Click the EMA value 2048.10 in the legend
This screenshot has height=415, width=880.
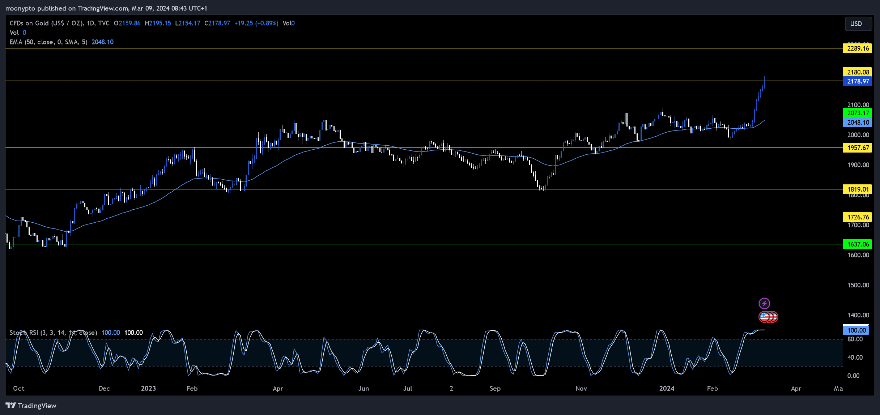[x=103, y=42]
